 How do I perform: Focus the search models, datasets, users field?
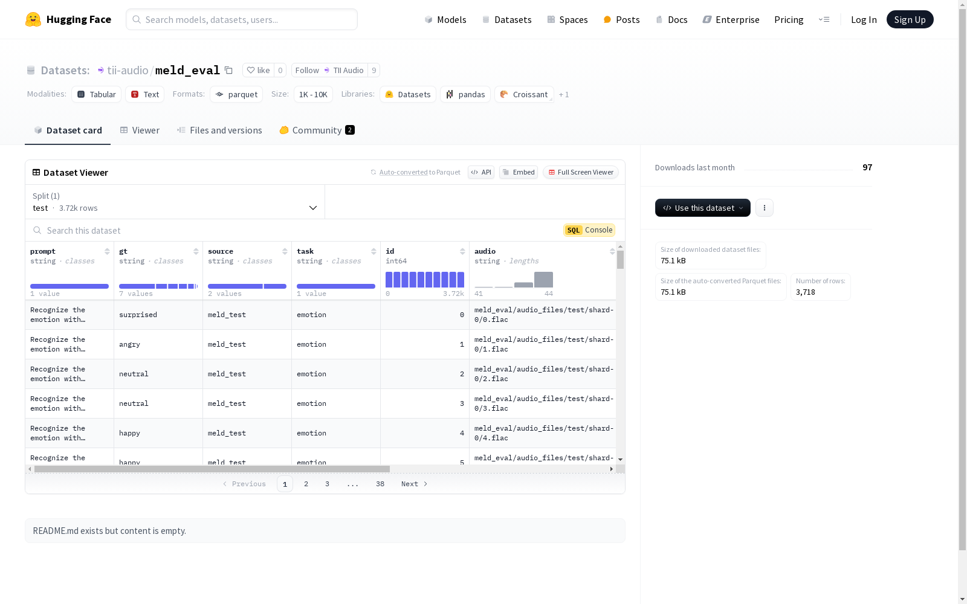coord(242,19)
